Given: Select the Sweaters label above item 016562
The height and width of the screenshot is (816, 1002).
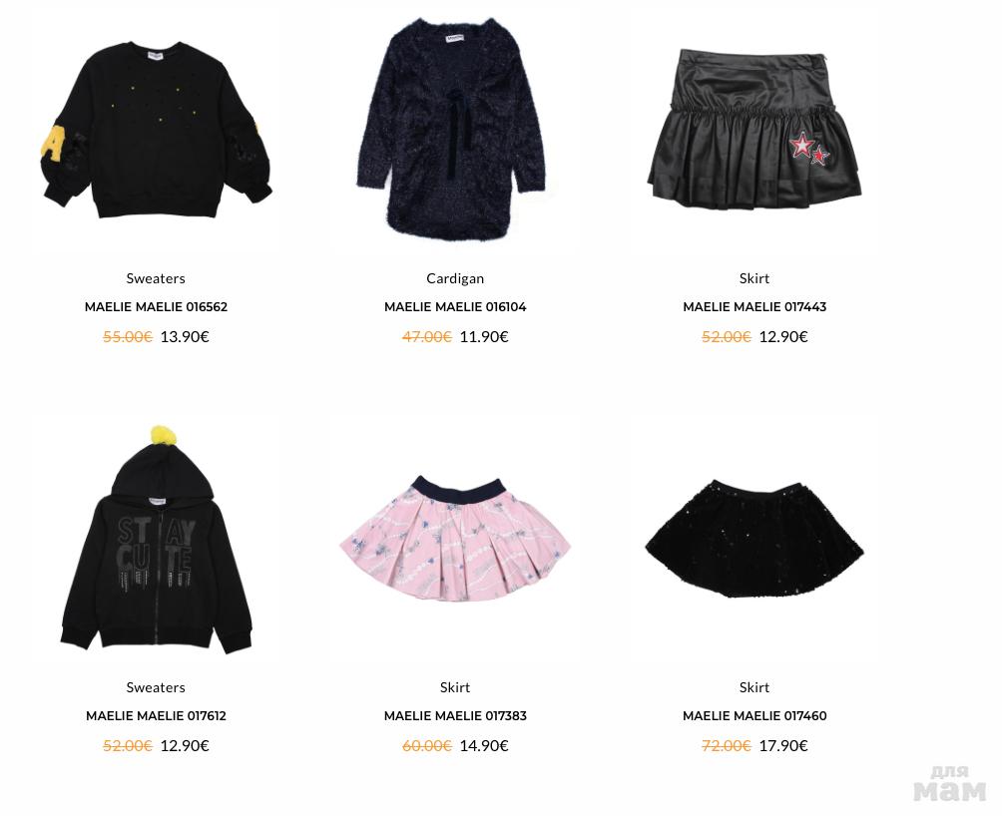Looking at the screenshot, I should point(156,278).
